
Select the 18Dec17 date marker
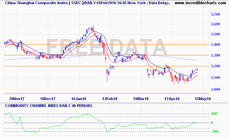pyautogui.click(x=49, y=98)
